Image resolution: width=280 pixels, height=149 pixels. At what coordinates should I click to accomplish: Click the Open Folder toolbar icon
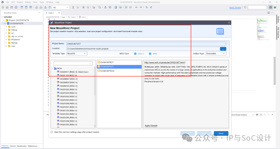[x=7, y=7]
